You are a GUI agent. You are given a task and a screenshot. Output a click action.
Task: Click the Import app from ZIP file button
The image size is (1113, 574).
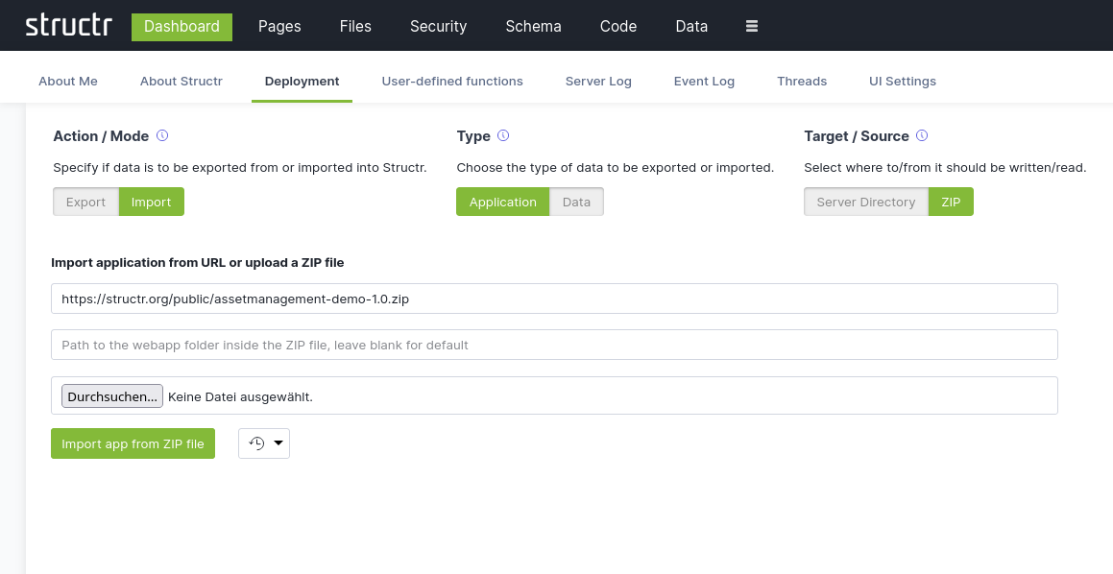point(133,442)
